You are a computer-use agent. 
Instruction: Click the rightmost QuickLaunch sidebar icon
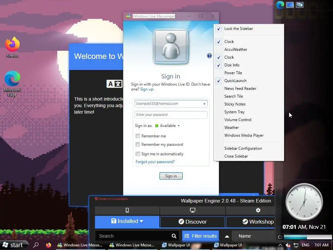pyautogui.click(x=300, y=5)
